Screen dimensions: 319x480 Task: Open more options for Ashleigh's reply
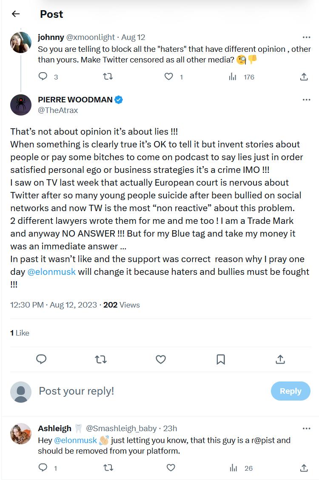[306, 428]
